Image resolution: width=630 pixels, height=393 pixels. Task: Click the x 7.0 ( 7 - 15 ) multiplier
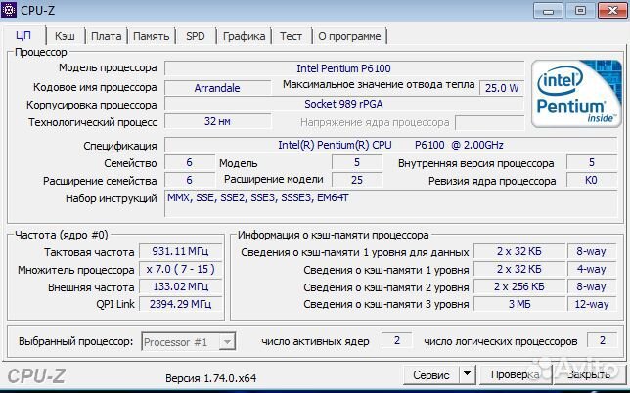coord(180,269)
